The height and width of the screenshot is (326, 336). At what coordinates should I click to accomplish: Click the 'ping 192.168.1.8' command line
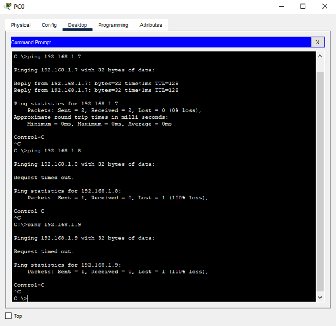(x=47, y=151)
